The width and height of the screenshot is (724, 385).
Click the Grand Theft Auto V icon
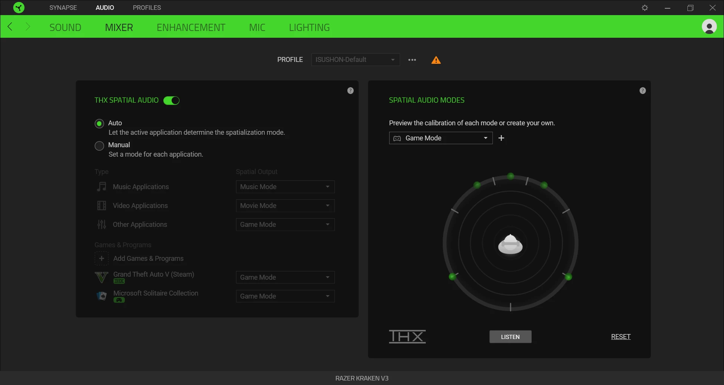click(x=101, y=277)
